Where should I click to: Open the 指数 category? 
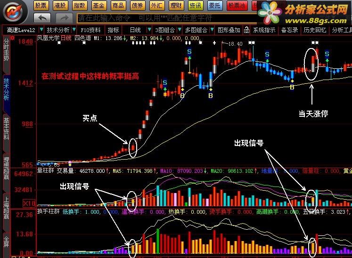pyautogui.click(x=80, y=6)
